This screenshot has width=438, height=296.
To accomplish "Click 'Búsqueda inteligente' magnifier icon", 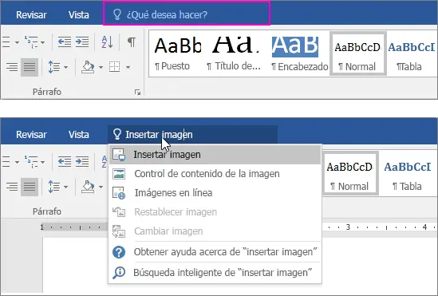I will tap(119, 273).
